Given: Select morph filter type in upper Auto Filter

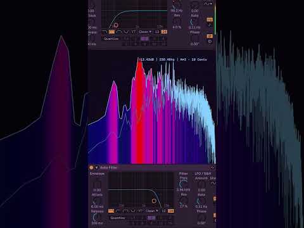Looking at the screenshot, I should point(134,32).
